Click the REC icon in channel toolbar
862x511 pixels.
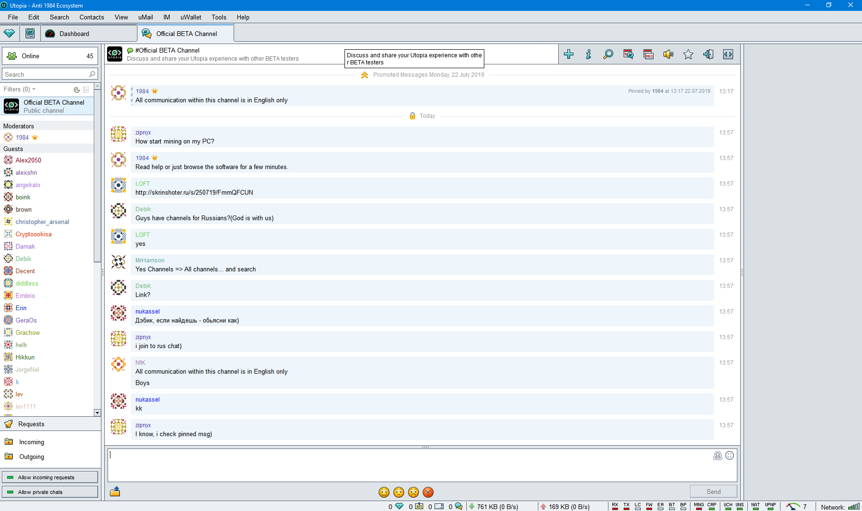click(x=648, y=54)
